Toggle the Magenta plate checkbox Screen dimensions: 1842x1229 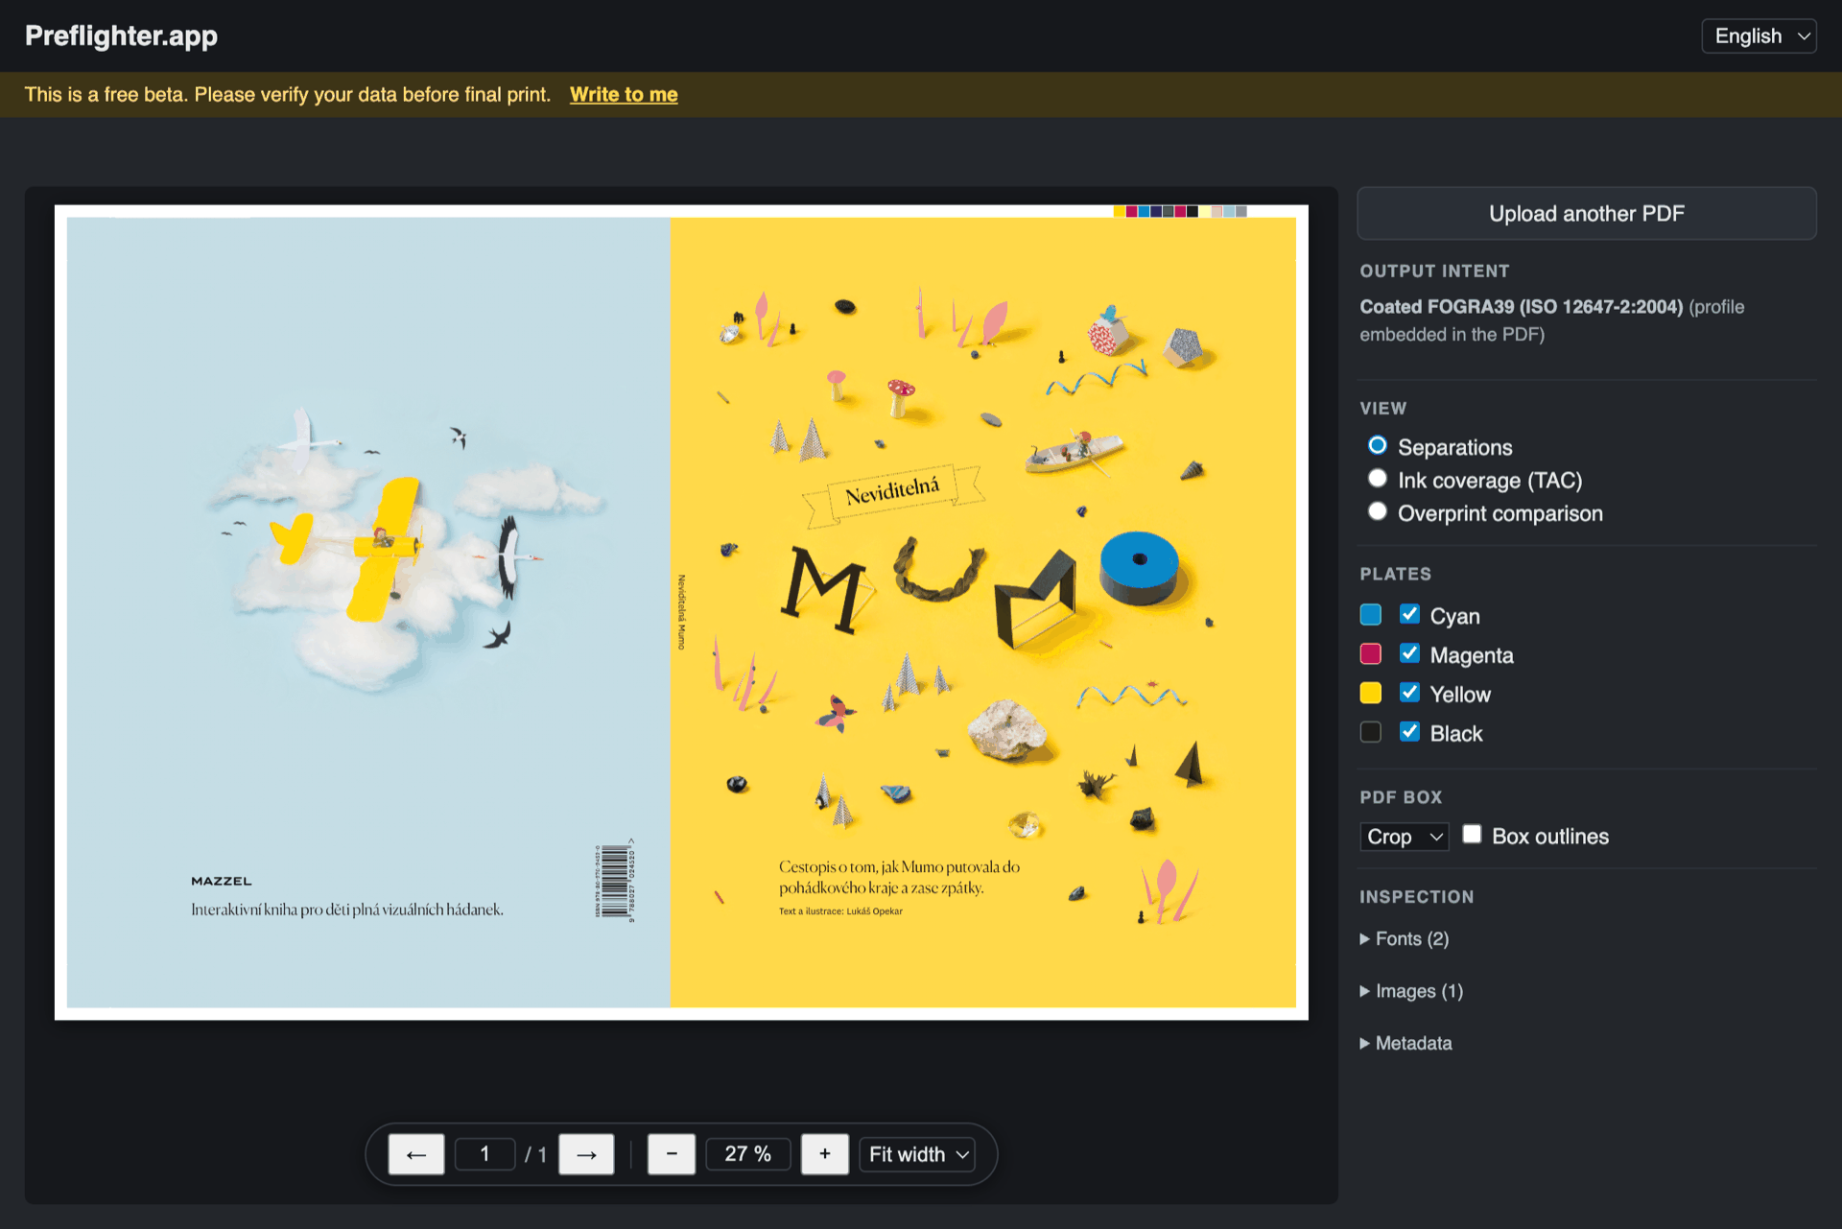tap(1409, 653)
